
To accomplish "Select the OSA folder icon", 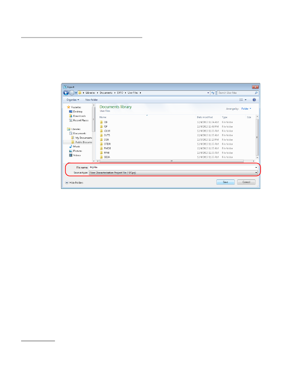I will 101,140.
